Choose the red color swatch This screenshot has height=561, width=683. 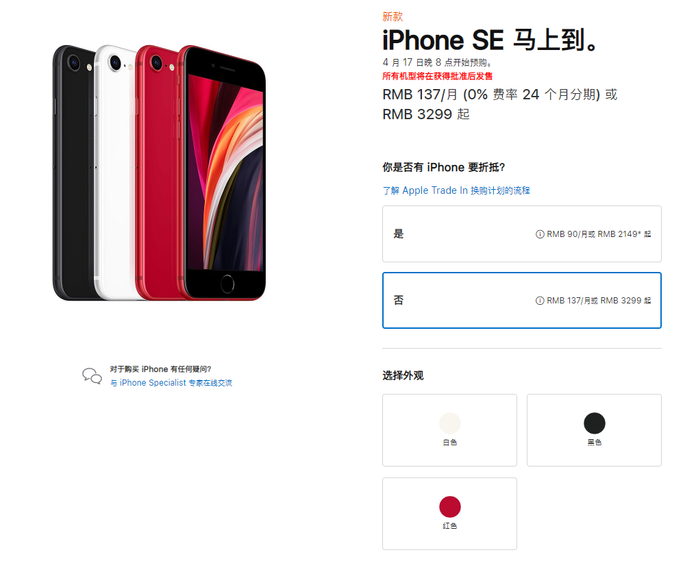tap(450, 507)
